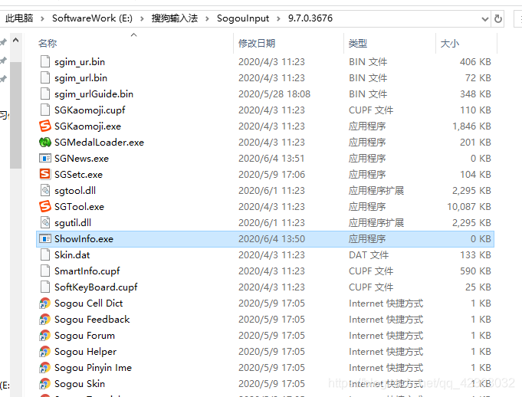Select the SGKaomoji.exe Sogou icon

45,126
